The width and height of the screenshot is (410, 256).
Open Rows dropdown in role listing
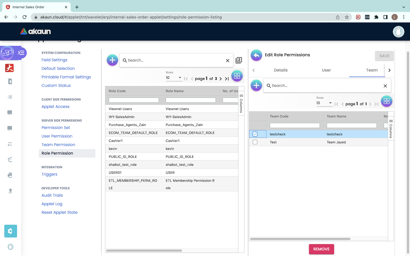[x=174, y=78]
